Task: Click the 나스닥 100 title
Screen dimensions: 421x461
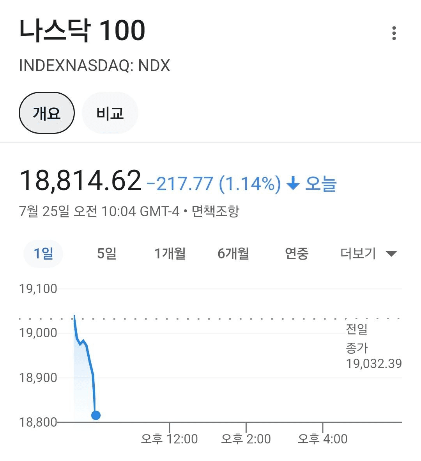Action: tap(82, 30)
